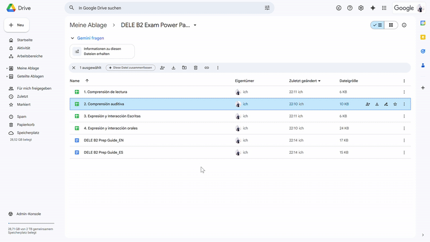The height and width of the screenshot is (242, 430).
Task: Open more options for Prep Guide_EN
Action: (404, 140)
